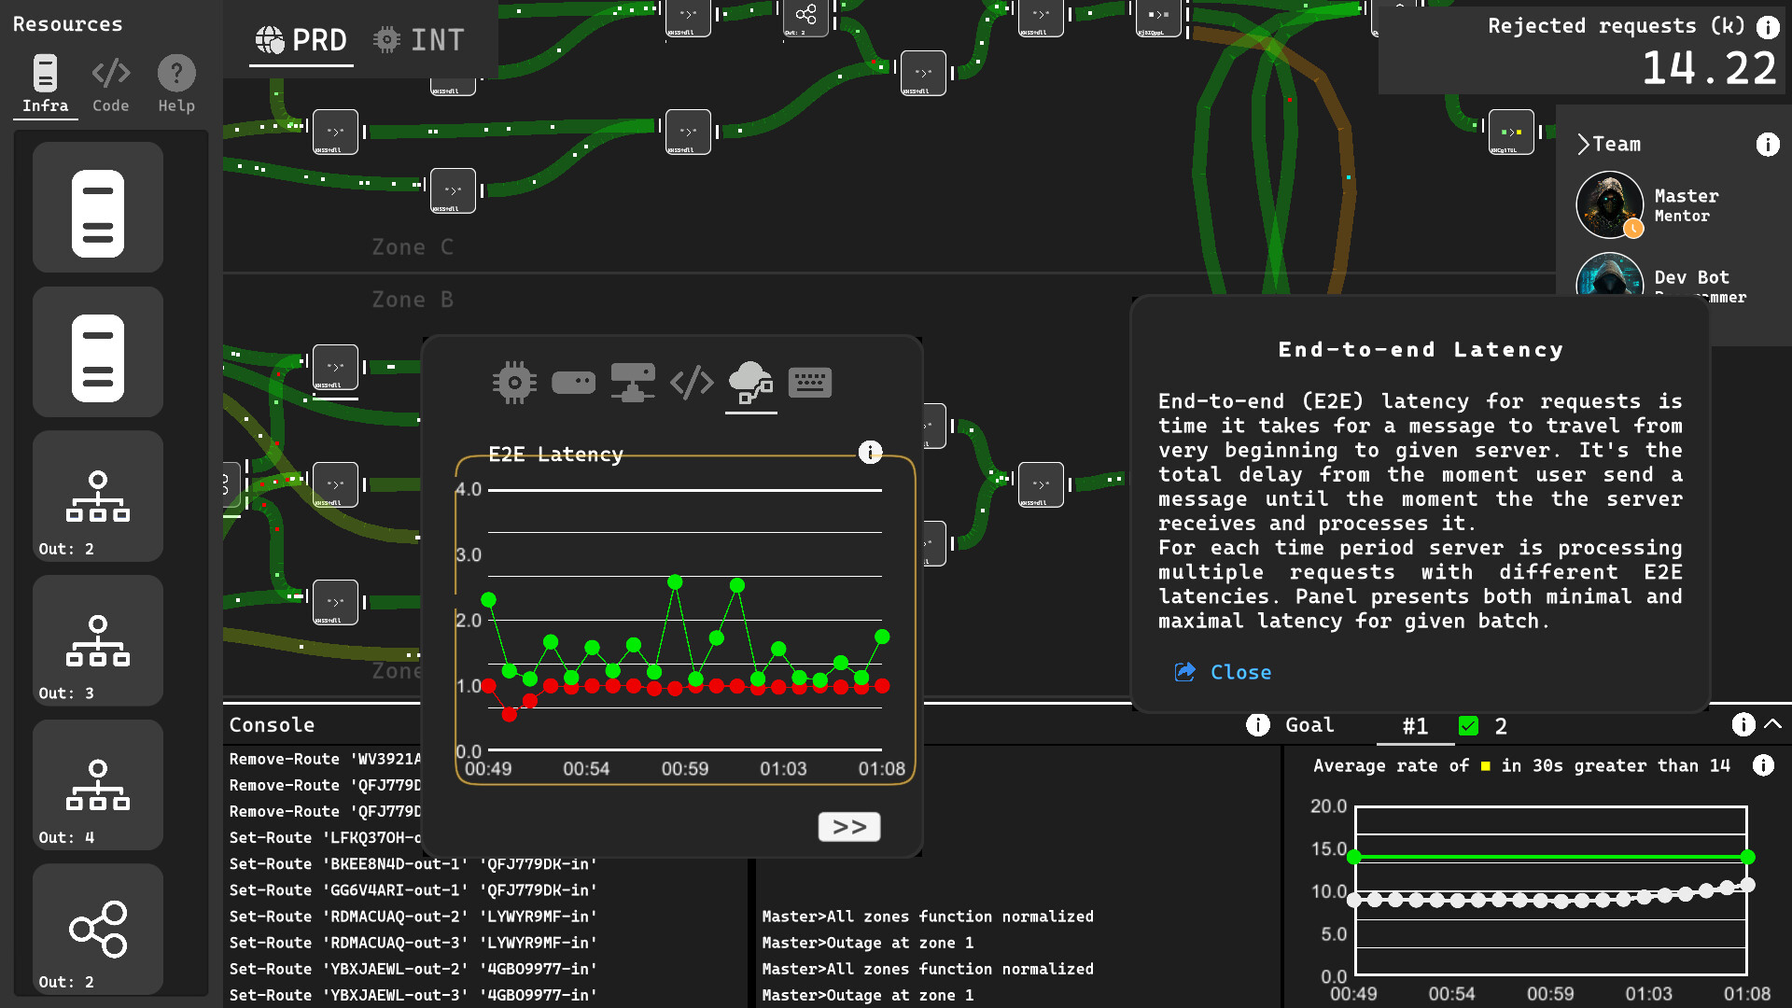1792x1008 pixels.
Task: Open Help from the sidebar
Action: click(x=175, y=84)
